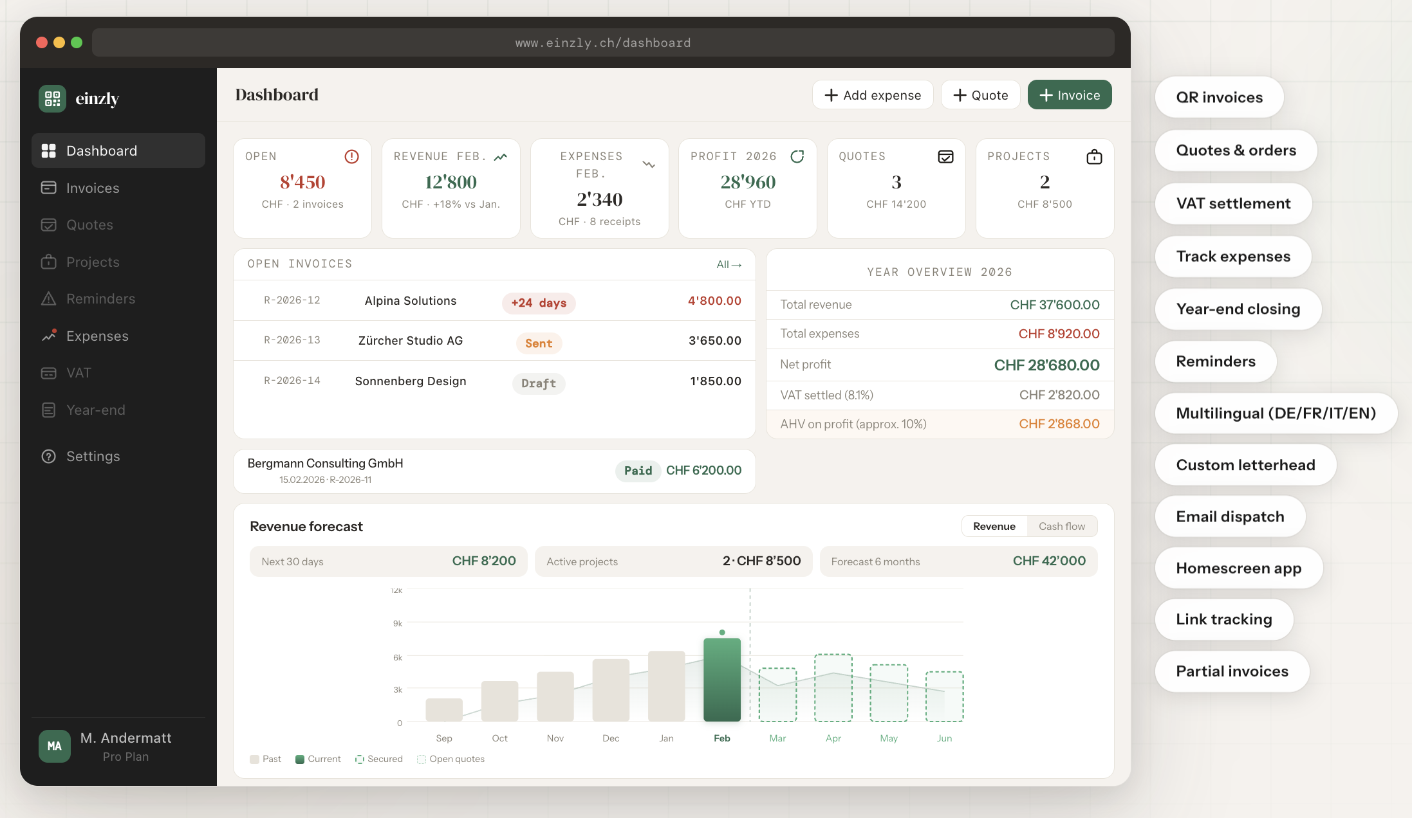Click the alert icon on the OPEN card

(351, 156)
